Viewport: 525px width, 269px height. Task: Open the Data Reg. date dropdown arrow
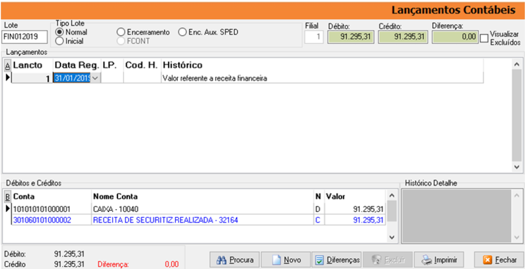tap(95, 78)
